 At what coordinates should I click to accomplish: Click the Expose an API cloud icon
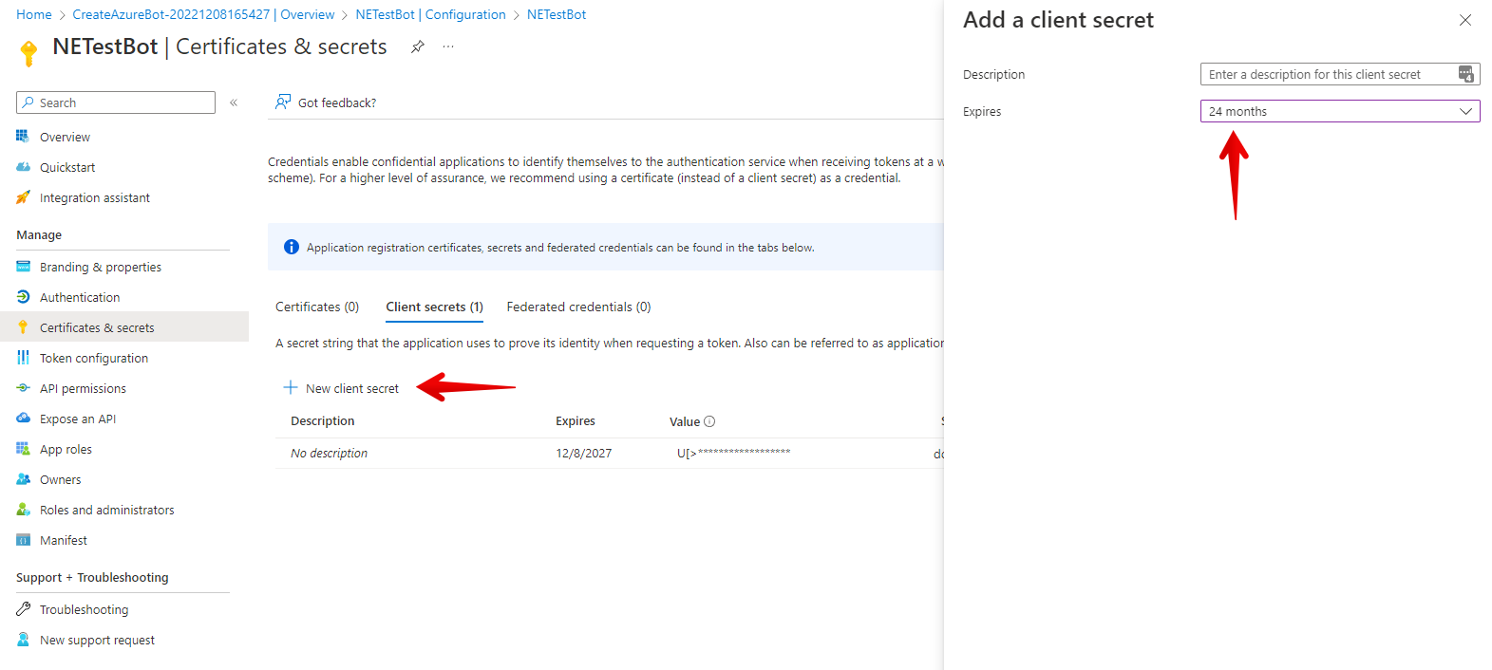[23, 419]
